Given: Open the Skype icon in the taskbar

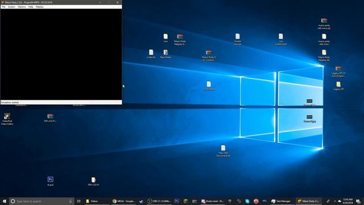Looking at the screenshot, I should 247,201.
